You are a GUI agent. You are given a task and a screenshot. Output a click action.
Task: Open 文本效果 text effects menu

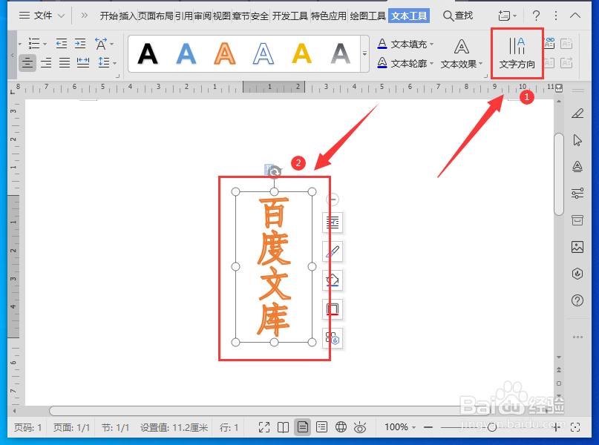pos(462,54)
